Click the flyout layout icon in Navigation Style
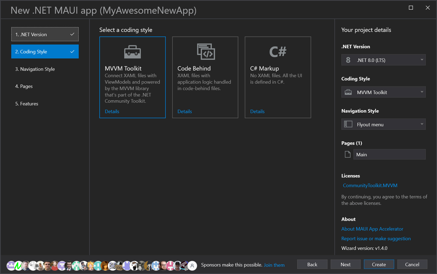This screenshot has width=437, height=274. point(348,124)
